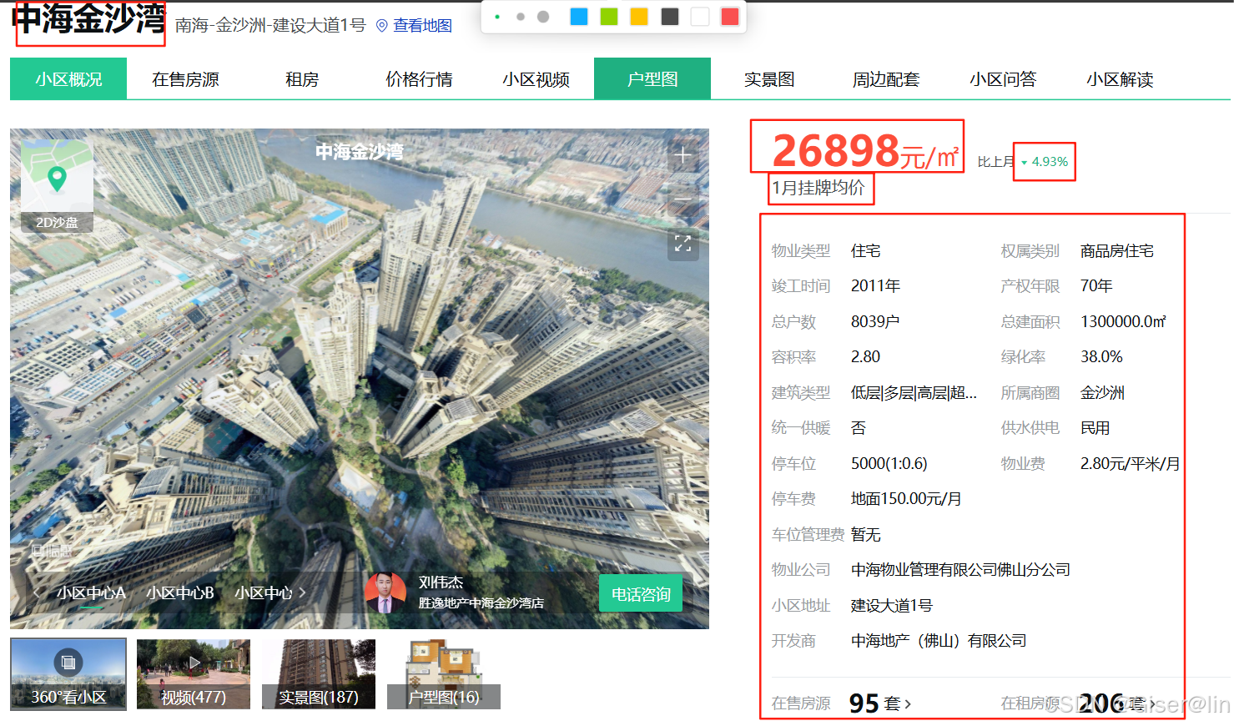
Task: Click the 金沙洲 business district value
Action: pyautogui.click(x=1102, y=392)
